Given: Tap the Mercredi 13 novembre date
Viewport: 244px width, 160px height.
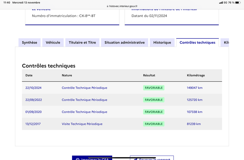Looking at the screenshot, I should click(26, 2).
